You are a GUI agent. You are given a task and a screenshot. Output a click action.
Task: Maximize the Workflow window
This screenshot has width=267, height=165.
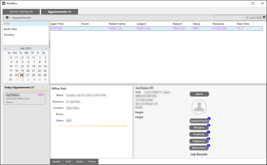pos(253,3)
